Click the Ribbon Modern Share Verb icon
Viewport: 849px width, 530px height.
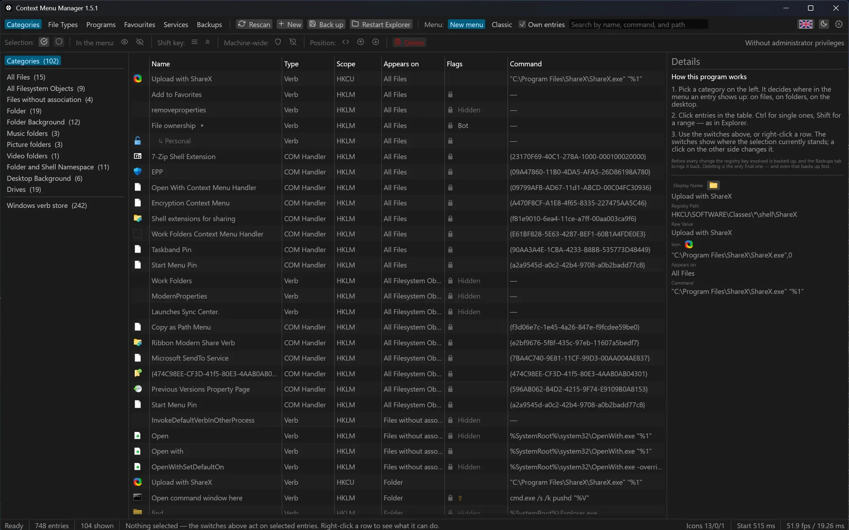[x=138, y=342]
